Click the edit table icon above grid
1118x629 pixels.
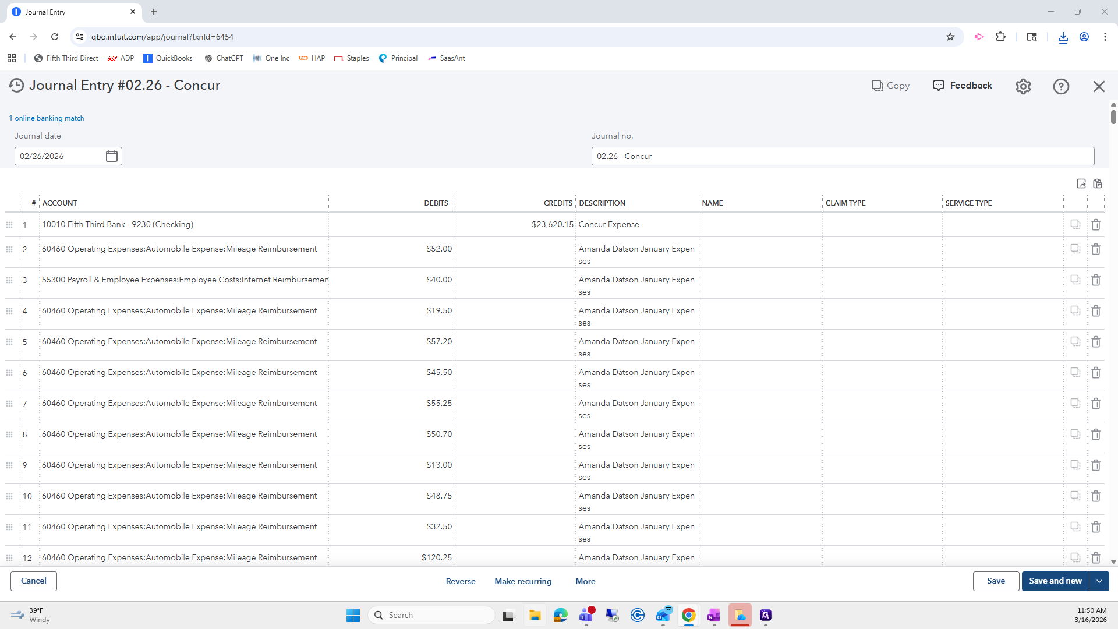[1081, 183]
